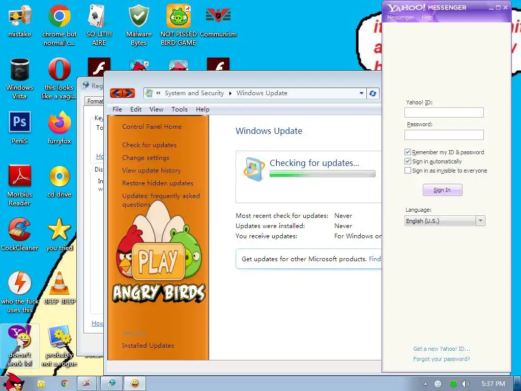Open the Tools menu in Windows Update
The height and width of the screenshot is (391, 521).
180,109
